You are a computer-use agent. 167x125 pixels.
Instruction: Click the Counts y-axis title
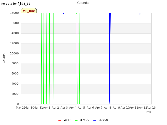coord(4,58)
